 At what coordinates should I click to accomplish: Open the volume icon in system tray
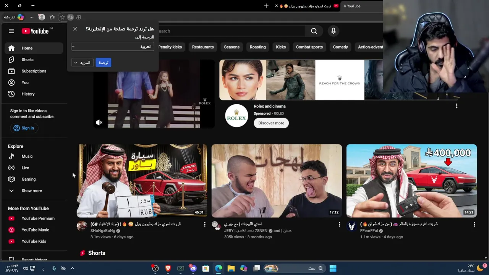point(25,269)
